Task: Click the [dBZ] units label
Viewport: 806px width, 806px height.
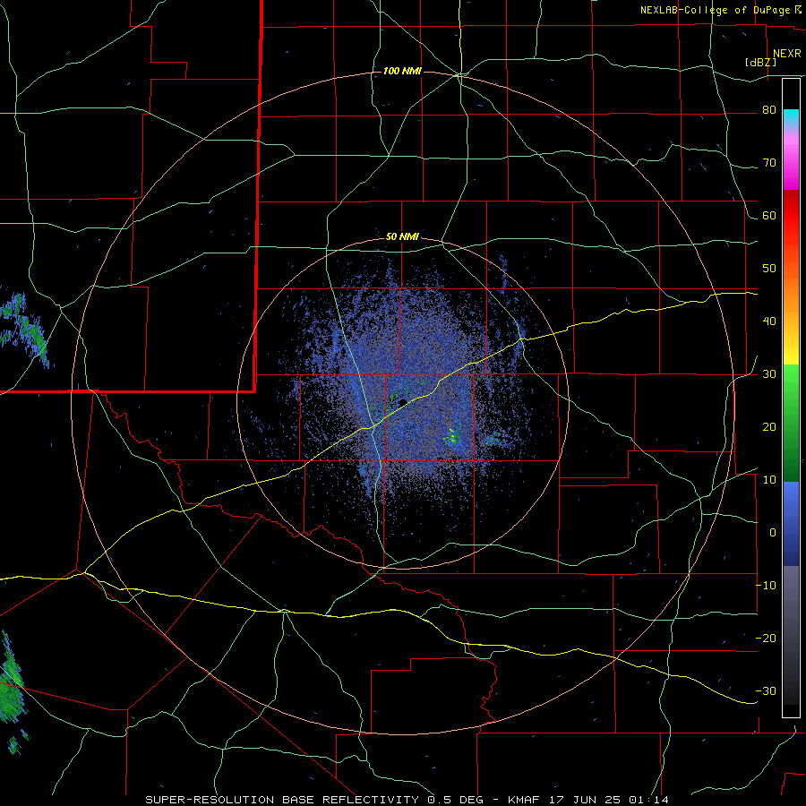Action: (x=760, y=63)
